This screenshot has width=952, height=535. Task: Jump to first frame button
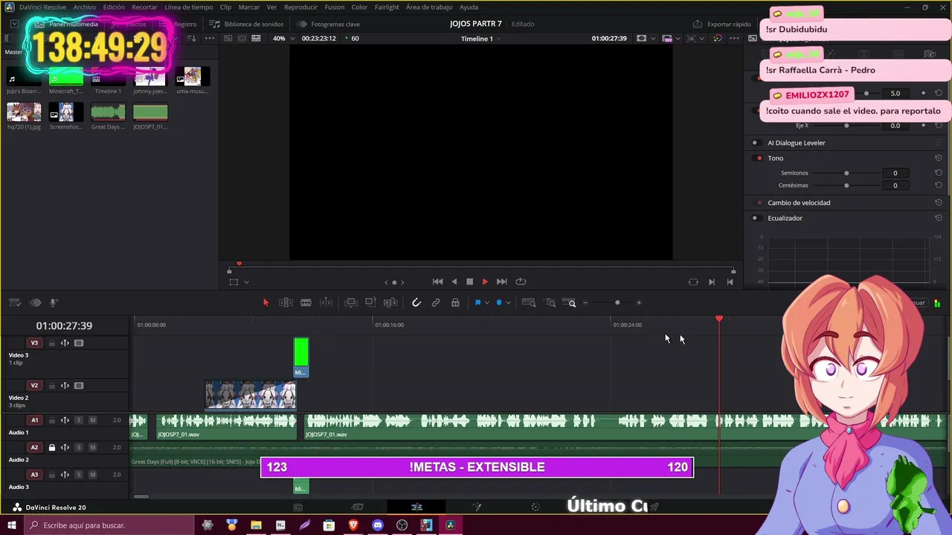pyautogui.click(x=437, y=282)
